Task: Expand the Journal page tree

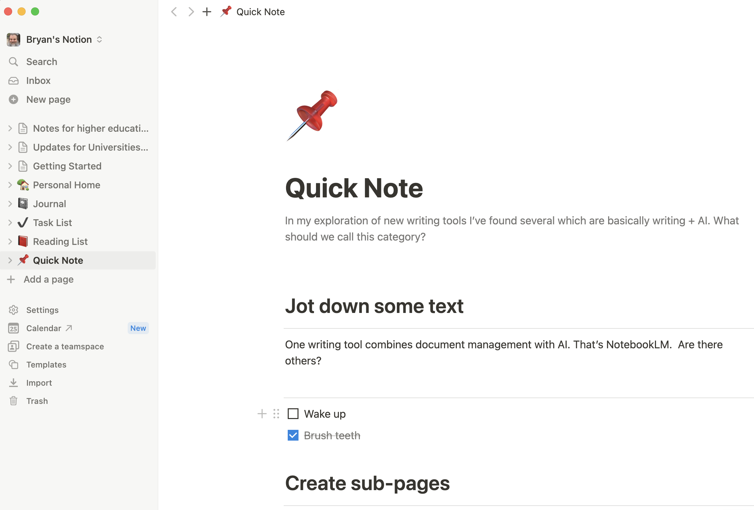Action: 10,204
